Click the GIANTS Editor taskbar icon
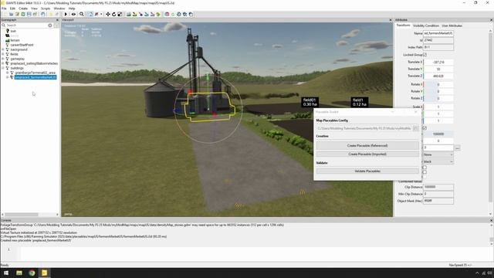Screen dimensions: 494x278 tap(45, 273)
